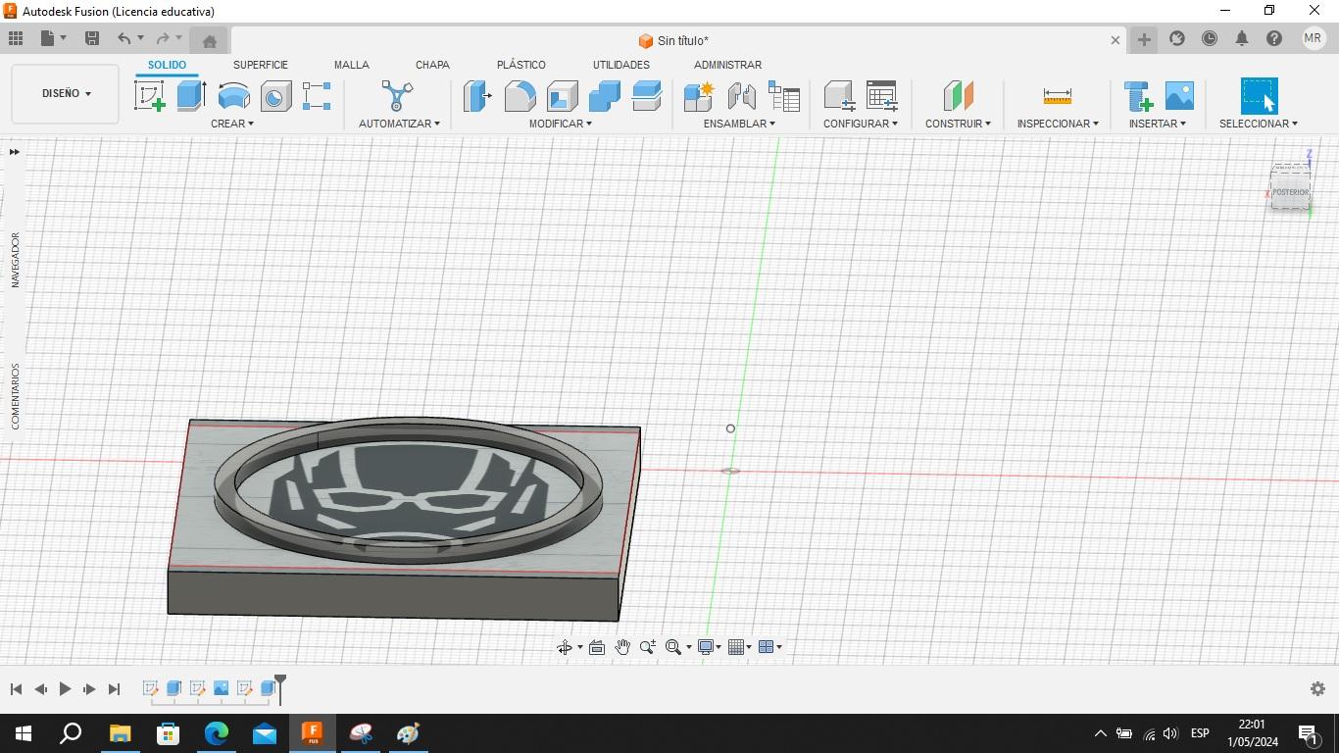The image size is (1339, 753).
Task: Jump to the timeline end
Action: (114, 689)
